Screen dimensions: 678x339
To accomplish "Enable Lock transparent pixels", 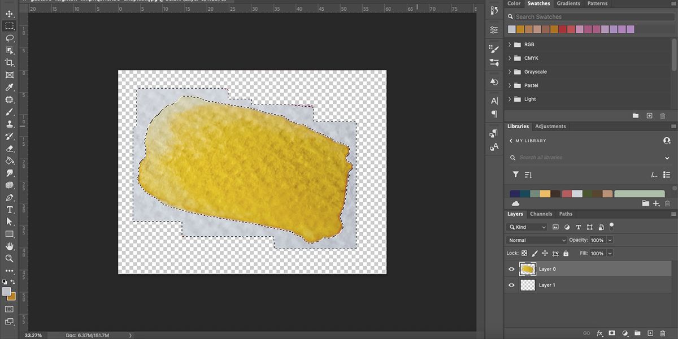I will (x=524, y=253).
